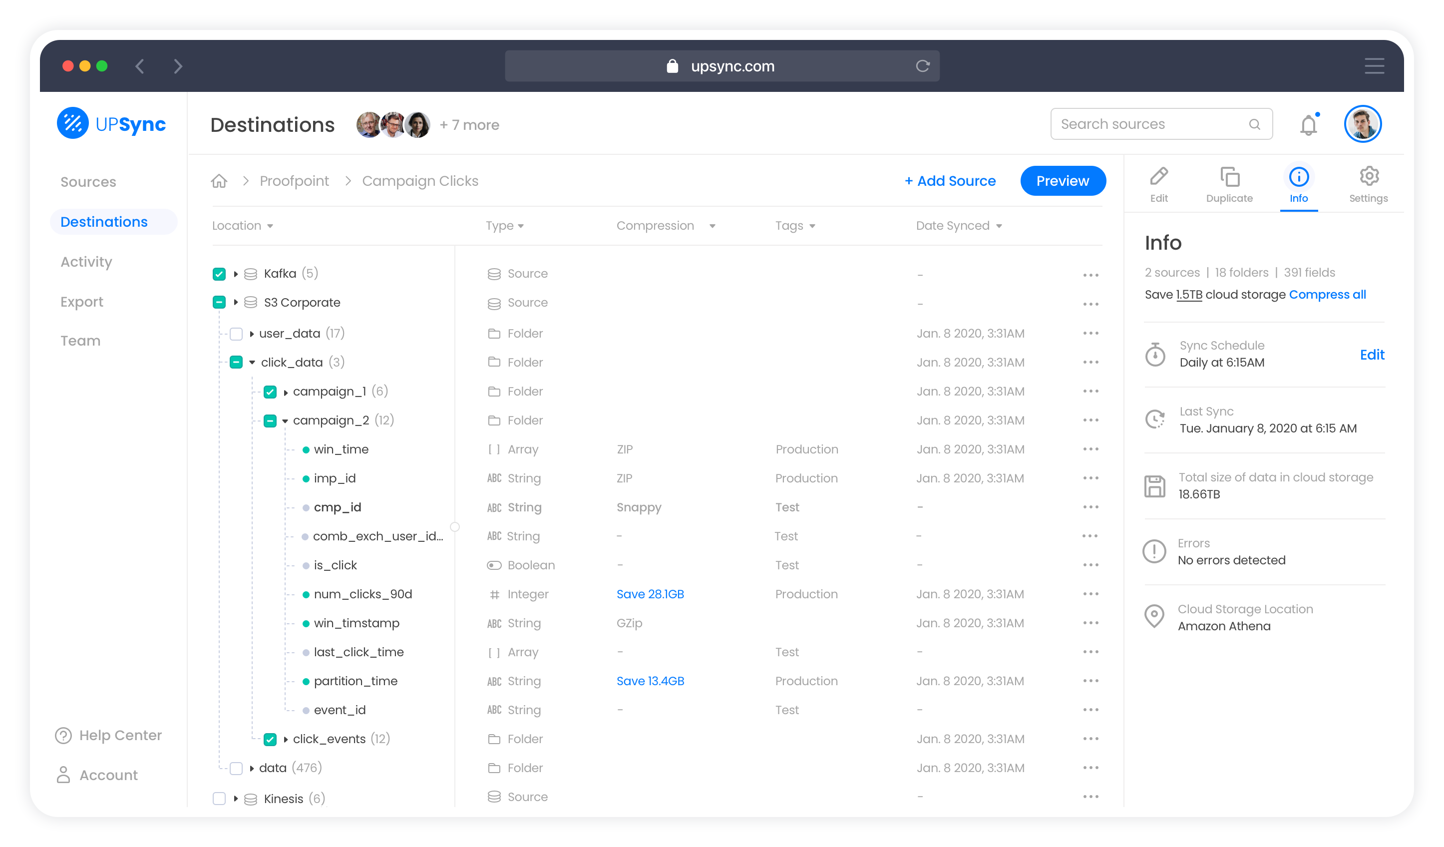Viewport: 1444px width, 847px height.
Task: Click the Cloud Storage Location pin icon
Action: [x=1154, y=617]
